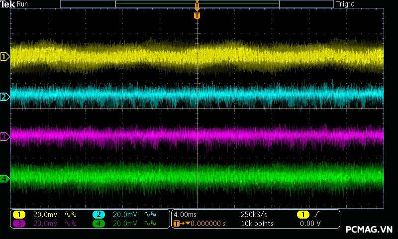Click the trigger source channel 1 badge

[302, 215]
